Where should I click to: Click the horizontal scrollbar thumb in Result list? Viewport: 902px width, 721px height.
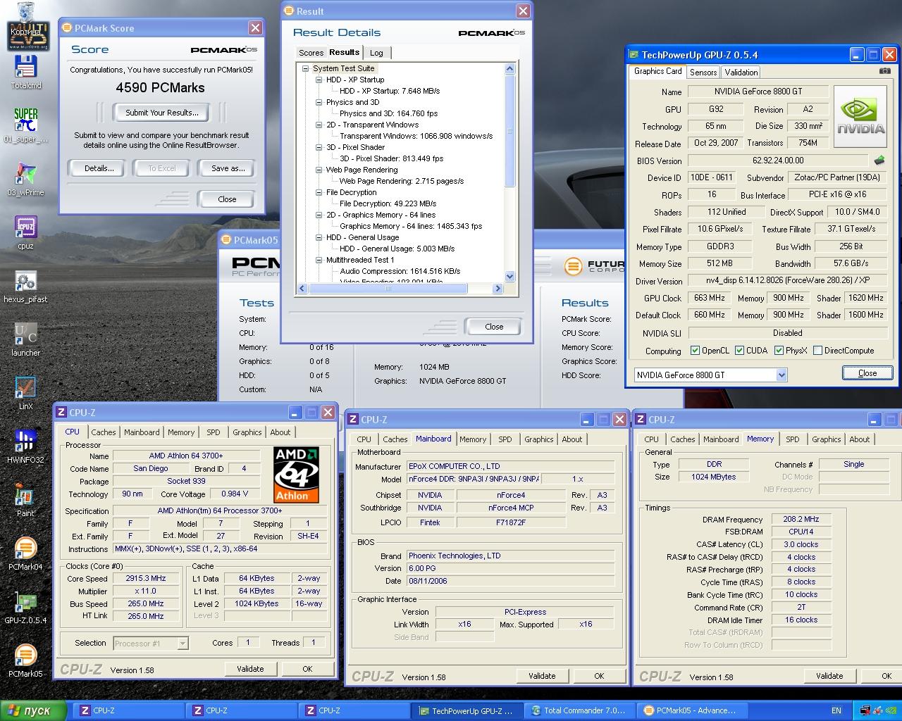388,288
